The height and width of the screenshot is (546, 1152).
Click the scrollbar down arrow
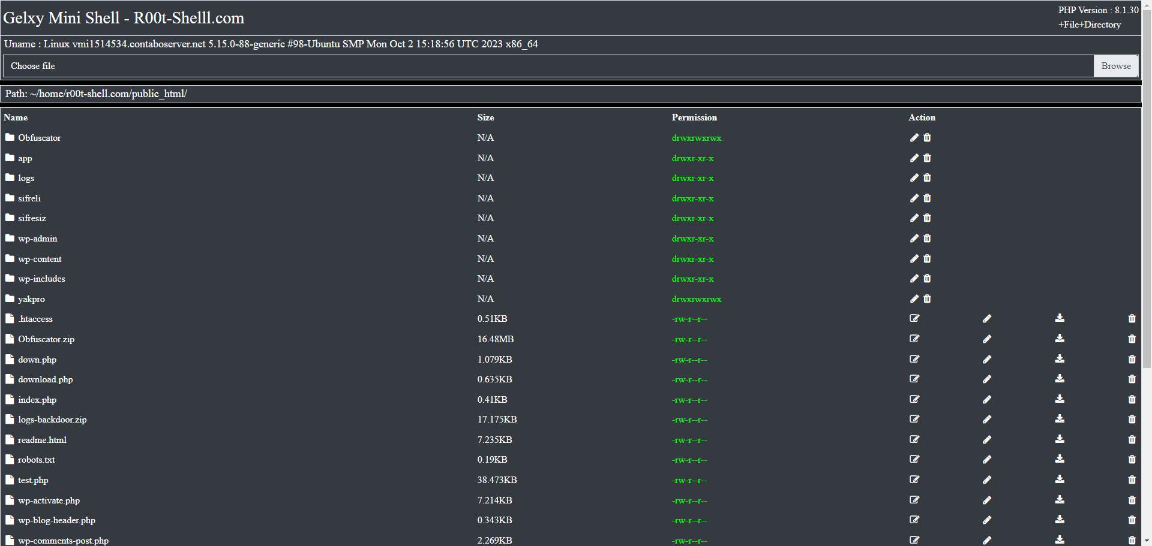(1147, 541)
